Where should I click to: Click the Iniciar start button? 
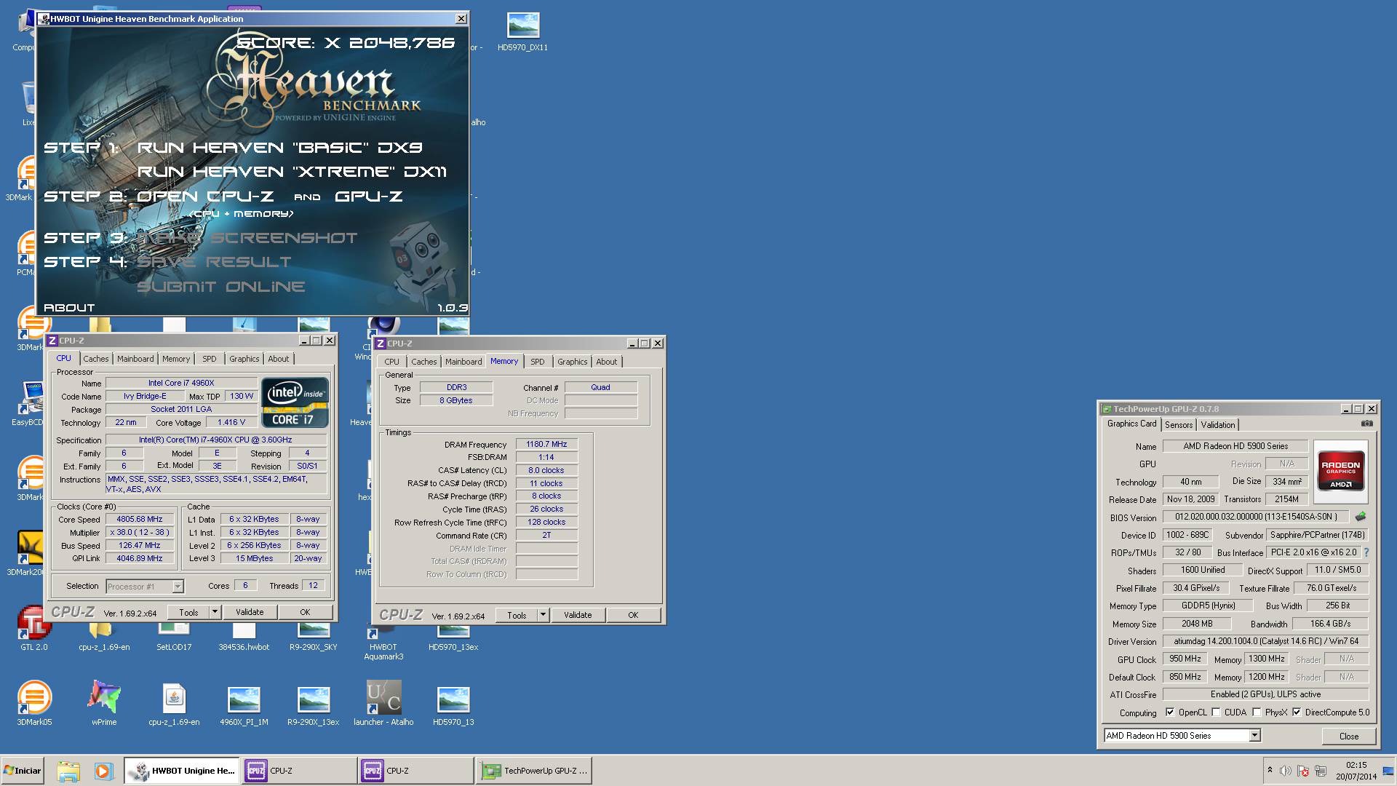point(23,771)
